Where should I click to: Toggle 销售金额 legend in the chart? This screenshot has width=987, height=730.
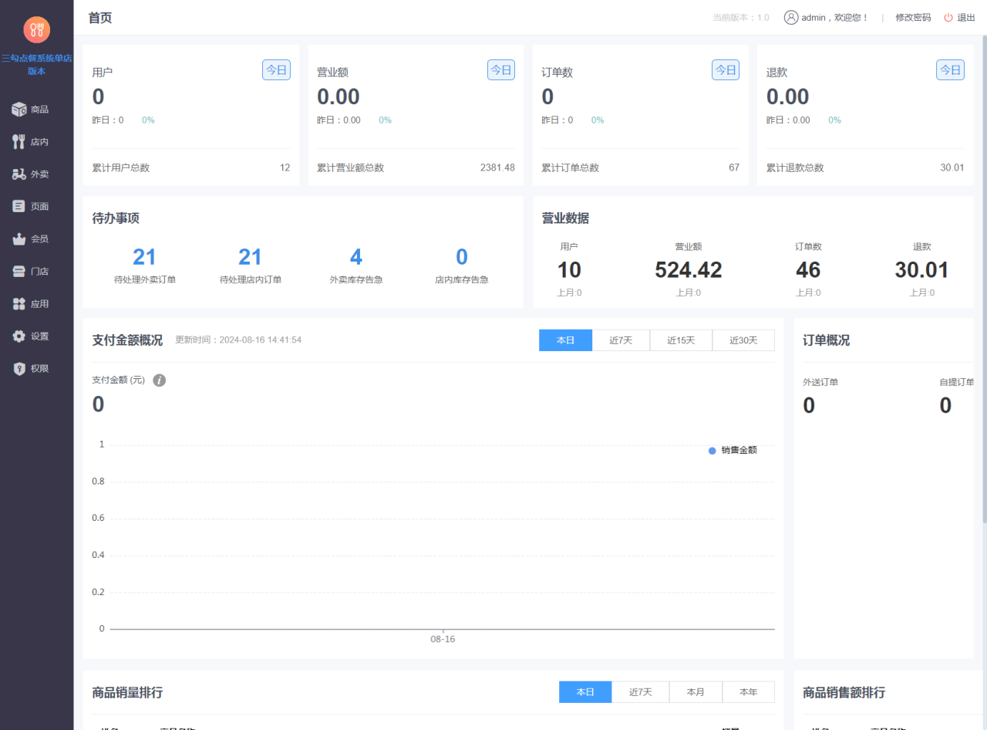coord(733,450)
